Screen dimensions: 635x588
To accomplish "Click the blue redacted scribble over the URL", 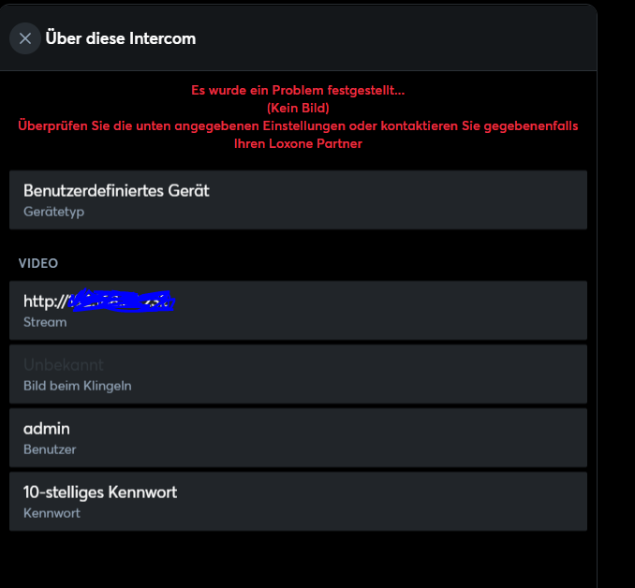I will [x=122, y=301].
